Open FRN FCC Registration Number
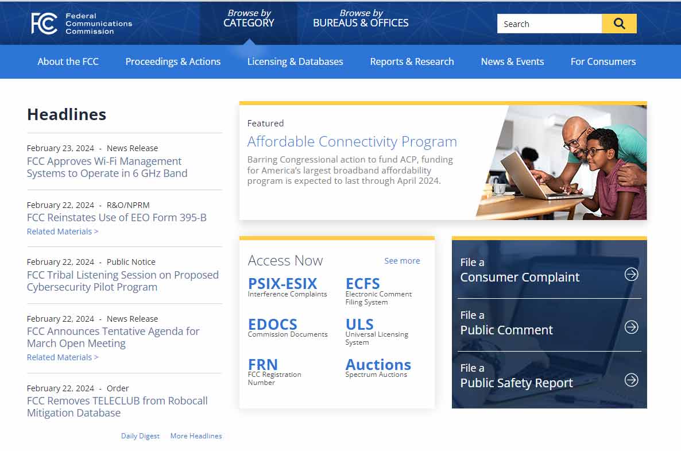Image resolution: width=681 pixels, height=451 pixels. pos(274,372)
